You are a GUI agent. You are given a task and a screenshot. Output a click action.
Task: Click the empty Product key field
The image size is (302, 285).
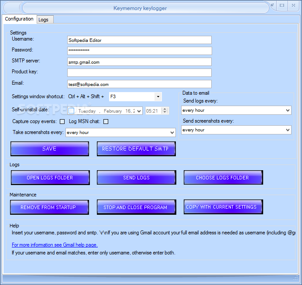pyautogui.click(x=139, y=72)
